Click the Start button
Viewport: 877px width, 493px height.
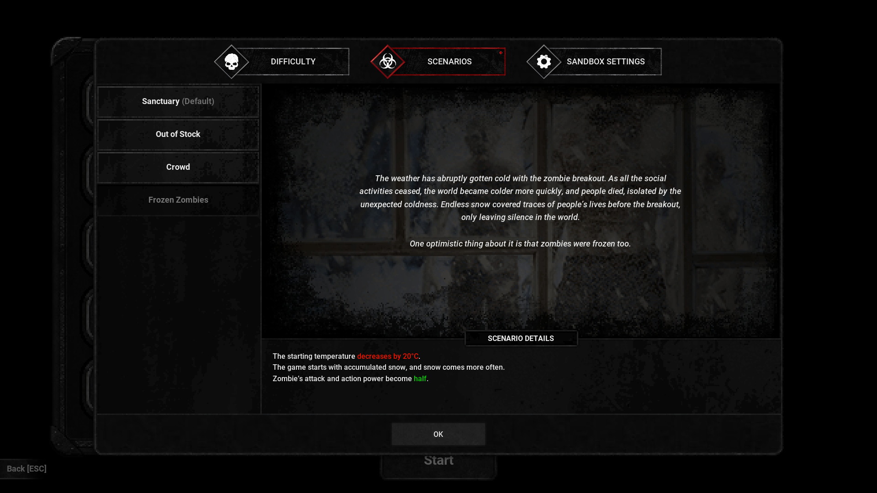click(438, 460)
